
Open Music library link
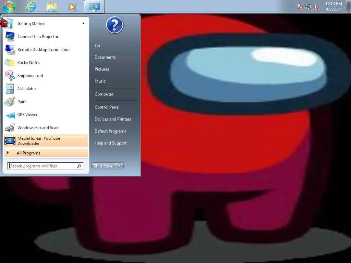coord(100,81)
